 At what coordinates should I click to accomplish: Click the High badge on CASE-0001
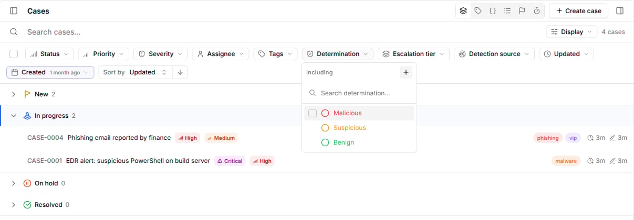pyautogui.click(x=262, y=161)
